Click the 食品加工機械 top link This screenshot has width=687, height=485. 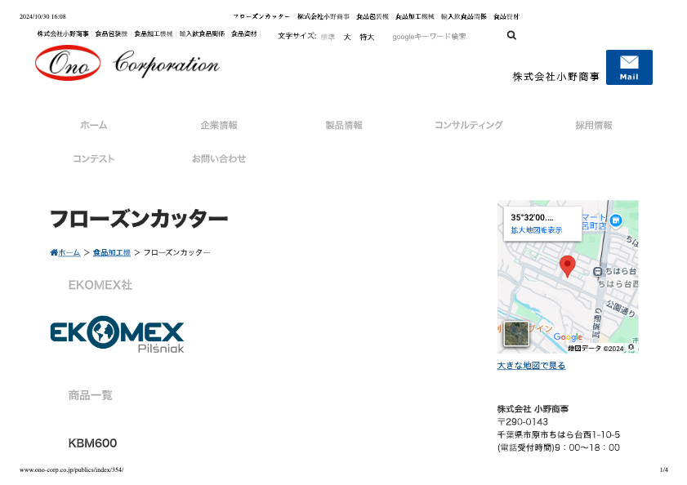click(x=154, y=33)
